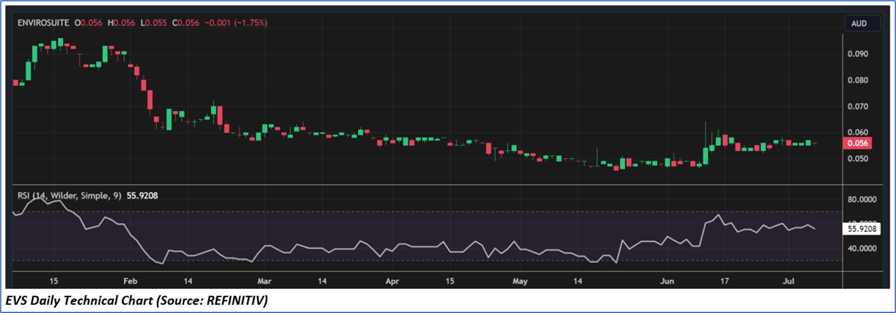Select the 40.0000 RSI scale label
The width and height of the screenshot is (896, 313).
pyautogui.click(x=863, y=249)
